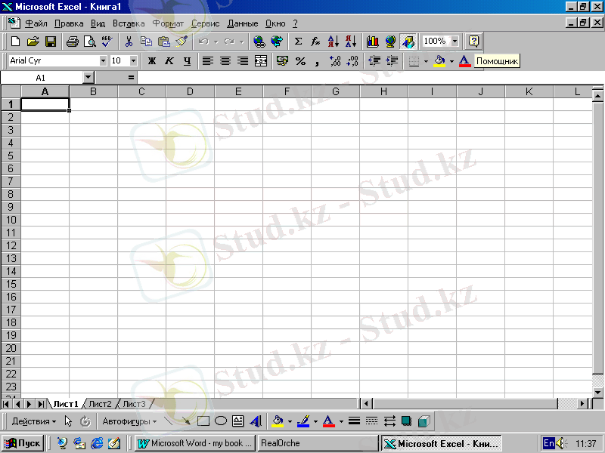
Task: Expand the Name Box A1 dropdown
Action: [88, 78]
